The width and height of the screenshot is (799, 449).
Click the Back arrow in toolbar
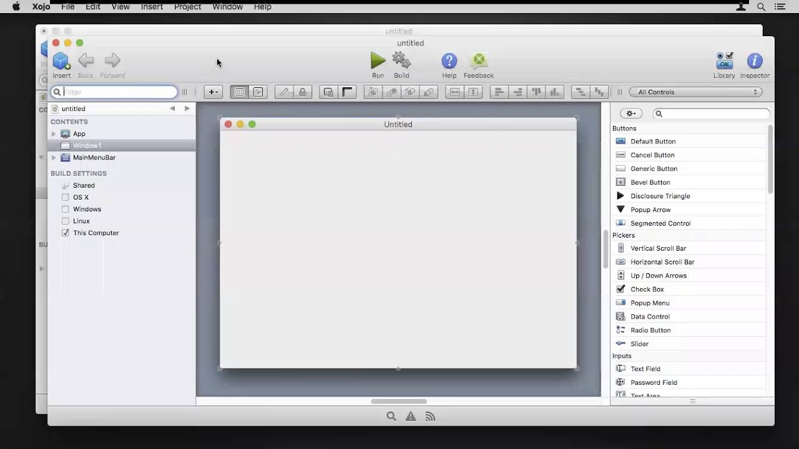(86, 60)
